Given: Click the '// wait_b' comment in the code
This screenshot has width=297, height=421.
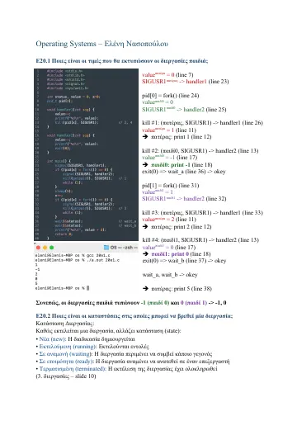Looking at the screenshot, I should (x=127, y=225).
